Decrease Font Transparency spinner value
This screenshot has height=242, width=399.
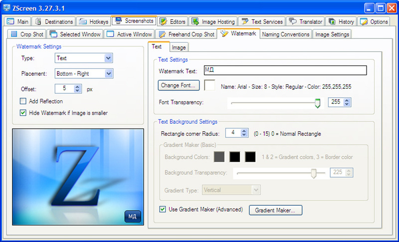pyautogui.click(x=347, y=104)
